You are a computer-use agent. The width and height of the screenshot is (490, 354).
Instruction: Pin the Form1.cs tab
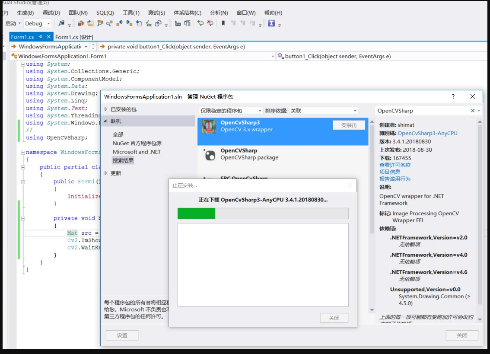[x=41, y=37]
